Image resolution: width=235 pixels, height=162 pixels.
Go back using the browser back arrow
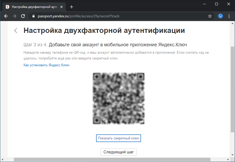click(6, 16)
